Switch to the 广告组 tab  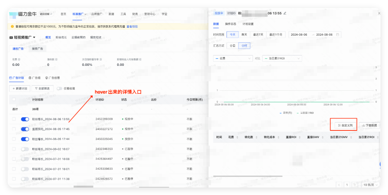[34, 78]
